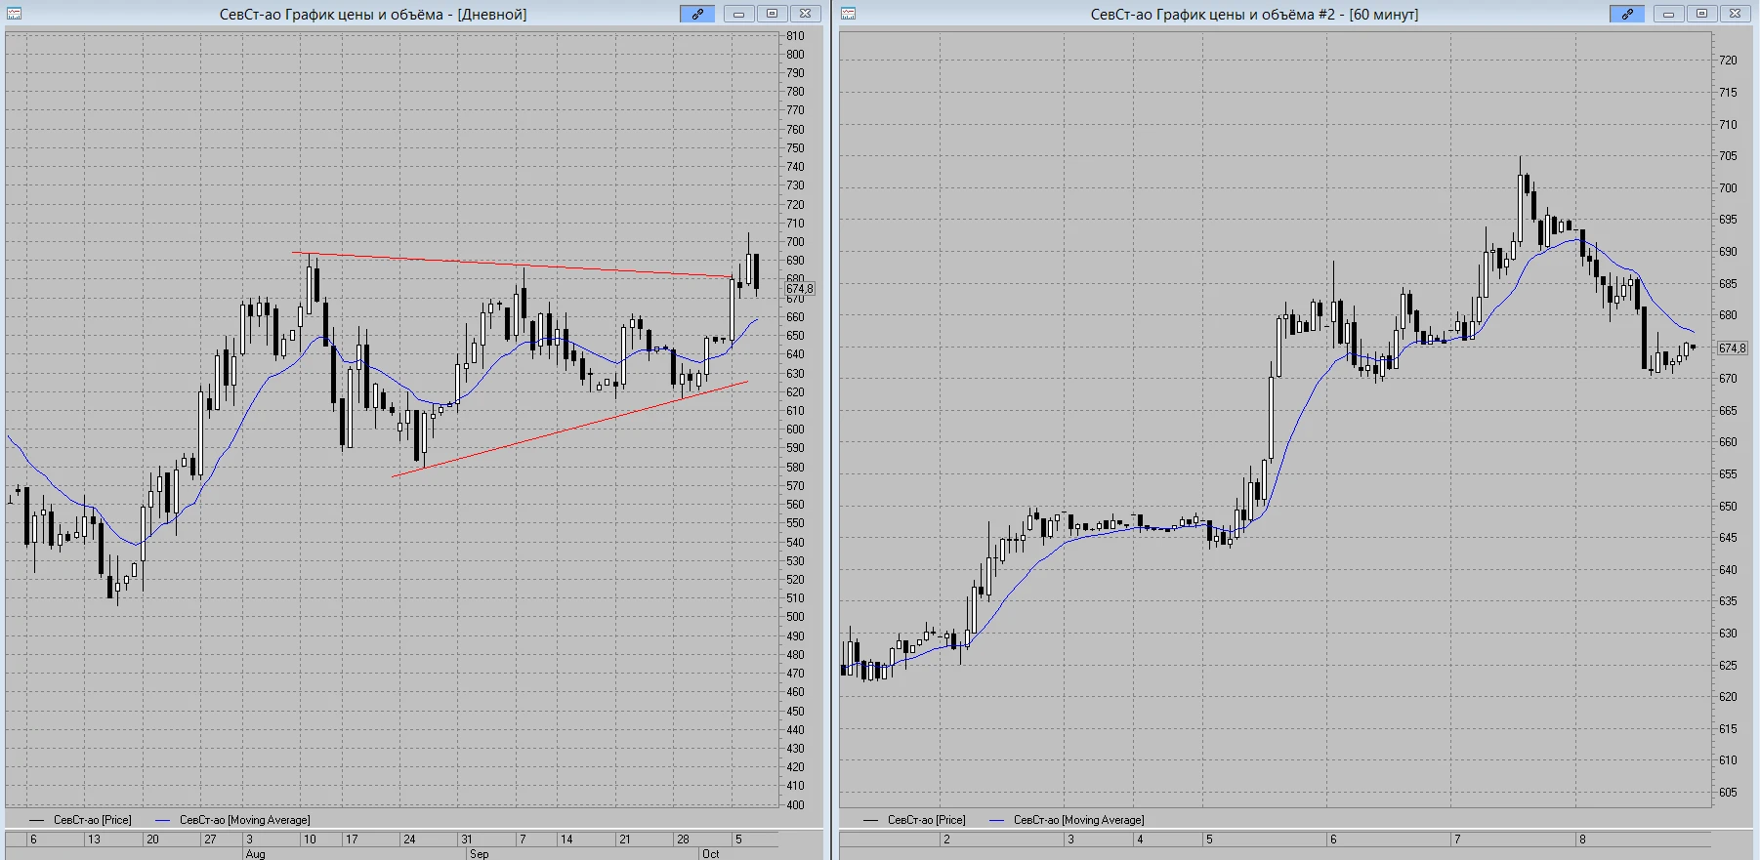The width and height of the screenshot is (1760, 860).
Task: Close the daily chart window
Action: pyautogui.click(x=804, y=14)
